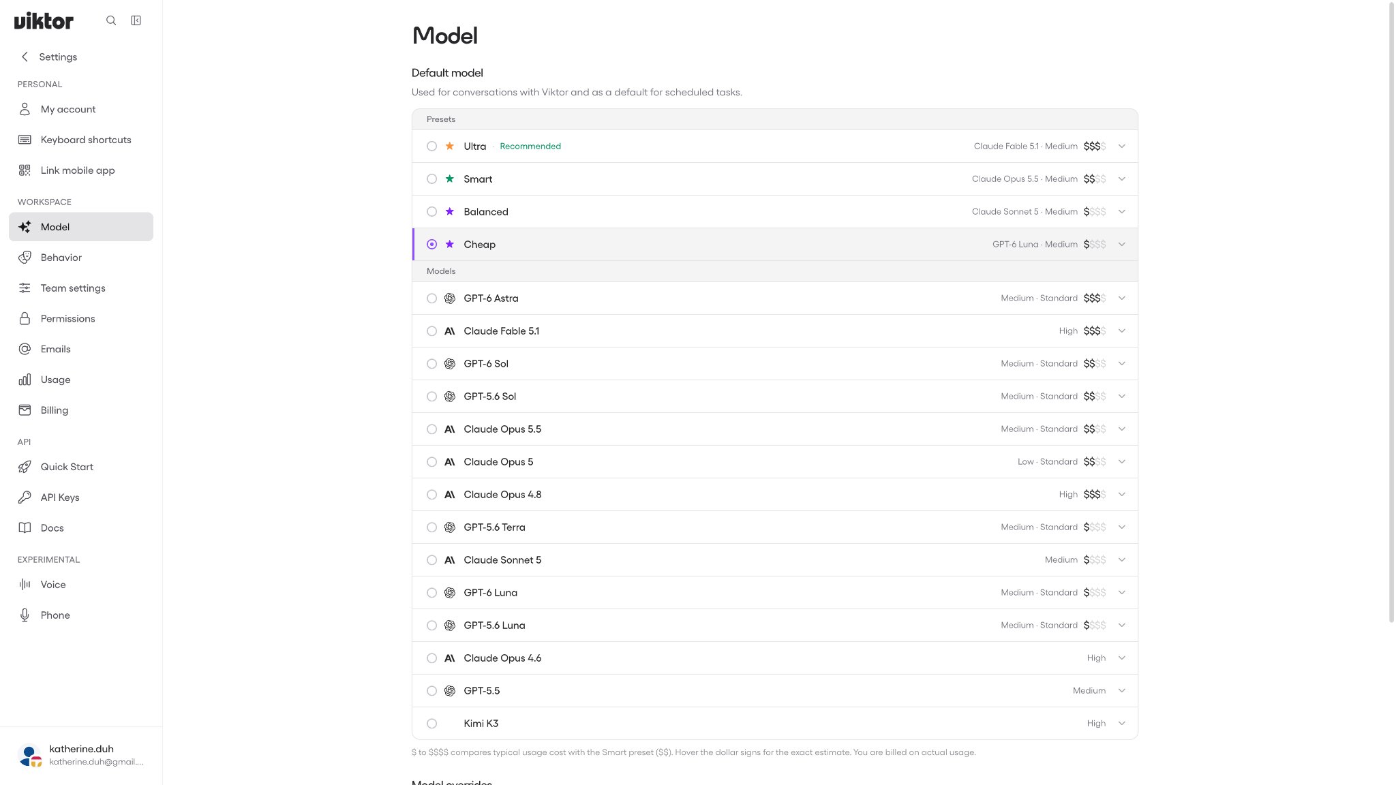Click the star icon beside the Cheap preset
Image resolution: width=1396 pixels, height=785 pixels.
tap(450, 244)
